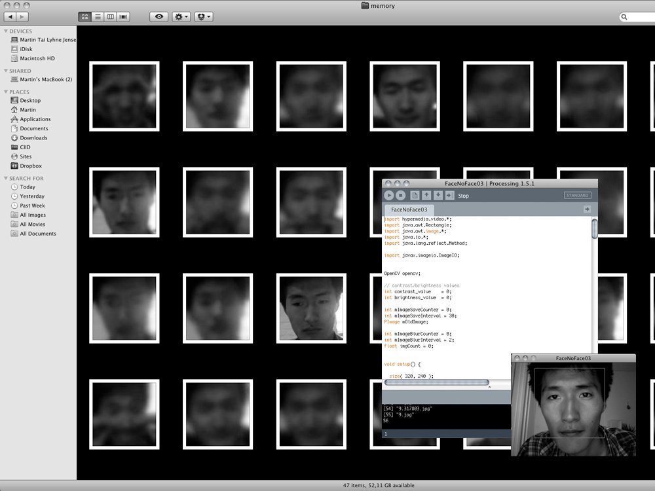
Task: Select the All Documents saved search
Action: [33, 234]
